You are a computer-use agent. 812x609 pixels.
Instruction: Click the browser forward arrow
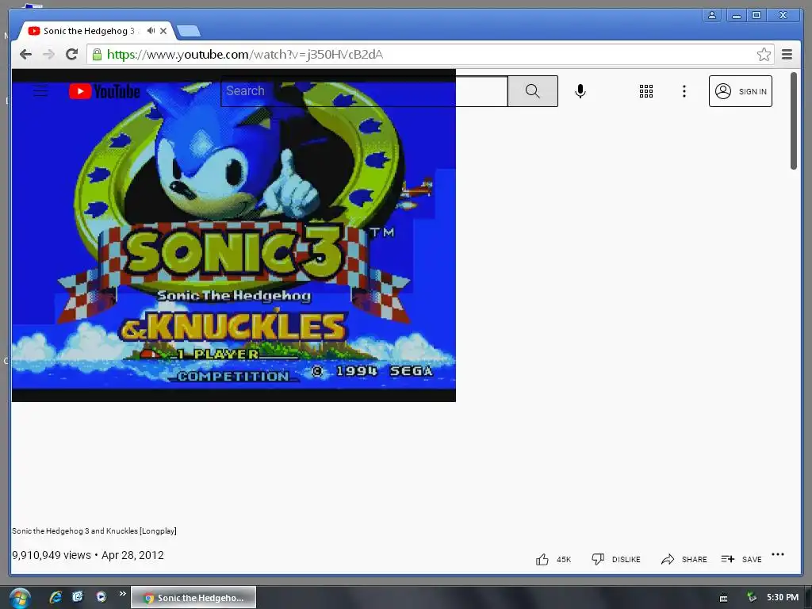click(48, 55)
